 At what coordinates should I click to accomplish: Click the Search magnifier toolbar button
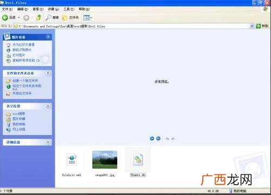coord(52,17)
